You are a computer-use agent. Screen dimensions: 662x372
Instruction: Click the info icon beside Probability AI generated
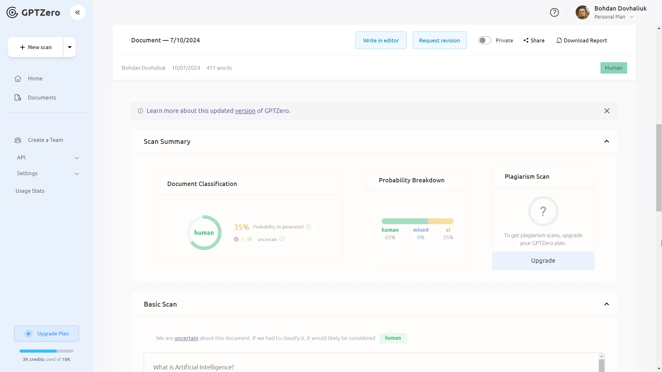pyautogui.click(x=308, y=227)
